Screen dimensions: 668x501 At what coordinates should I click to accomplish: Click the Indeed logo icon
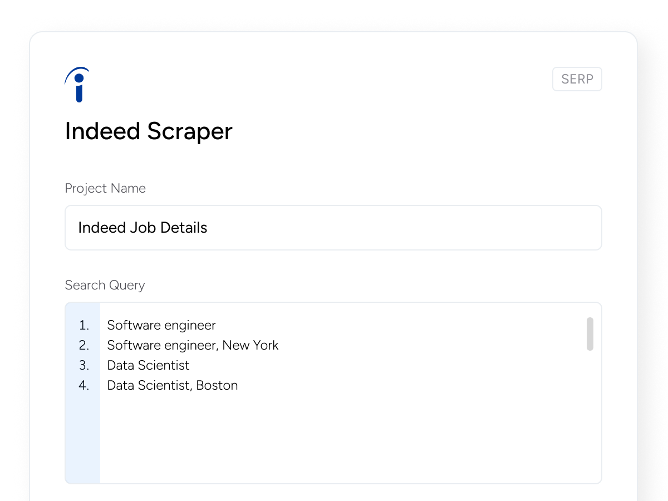coord(77,85)
